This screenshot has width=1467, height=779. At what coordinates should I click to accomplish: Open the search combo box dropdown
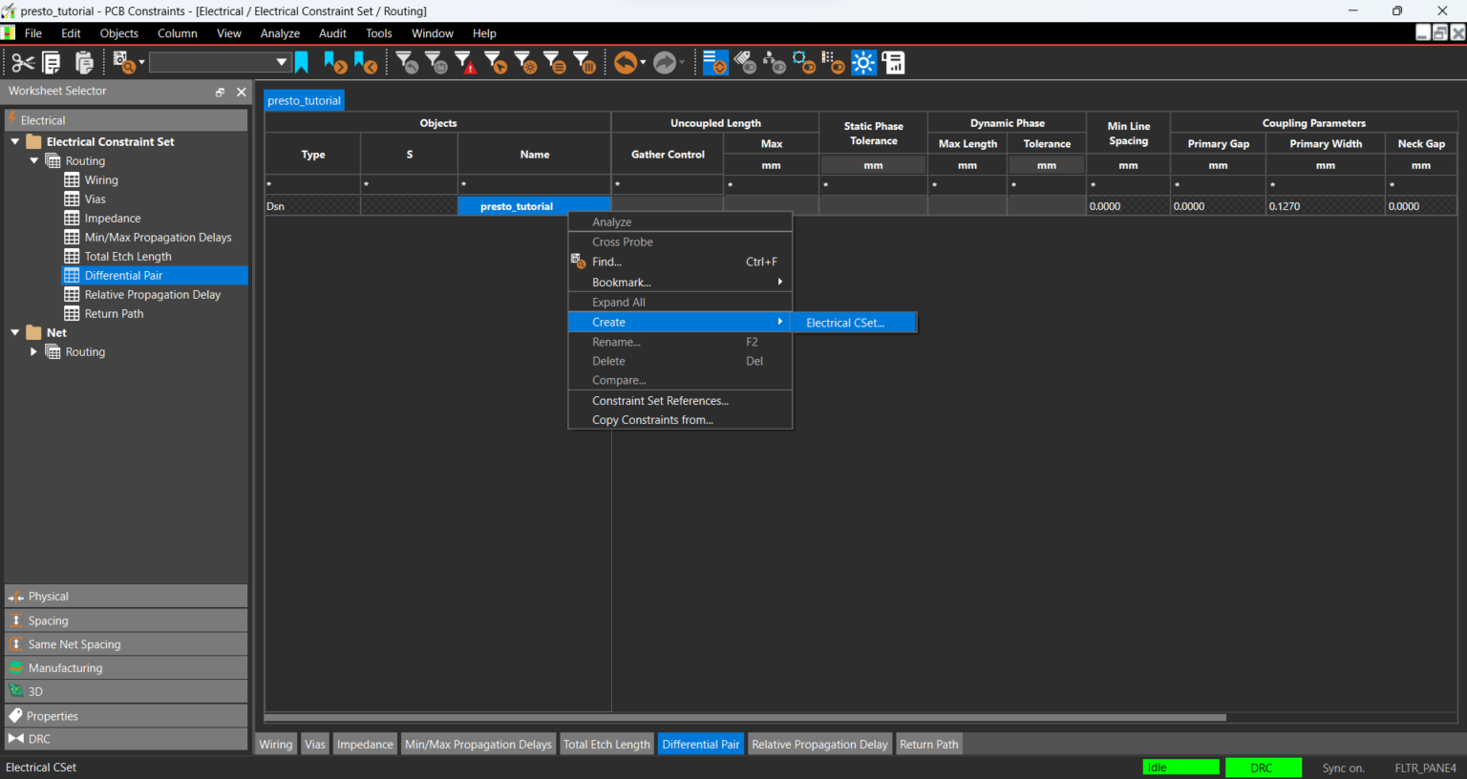coord(283,61)
